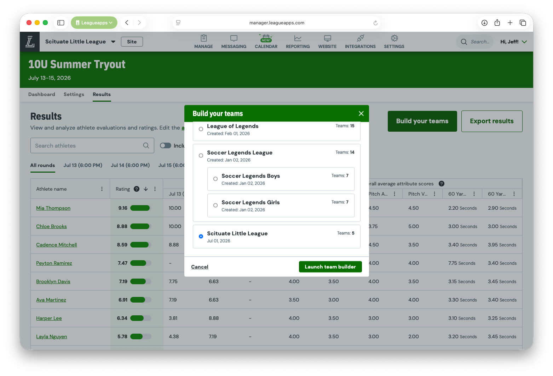Screen dimensions: 553x376
Task: Click the Build your teams page button
Action: point(422,121)
